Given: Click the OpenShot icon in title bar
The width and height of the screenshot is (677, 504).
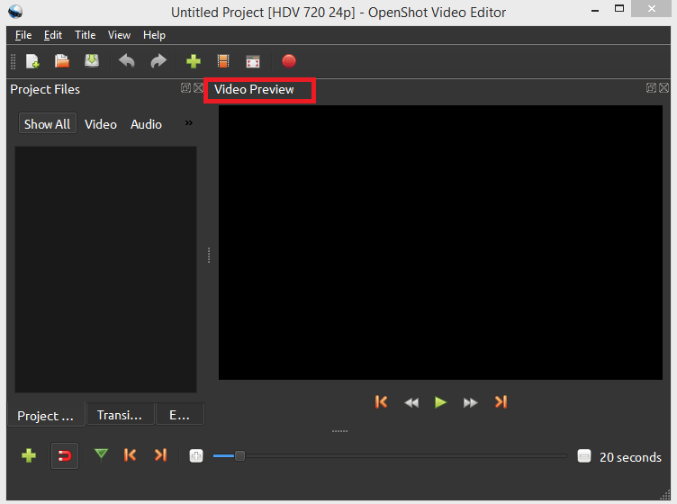Looking at the screenshot, I should click(x=15, y=11).
